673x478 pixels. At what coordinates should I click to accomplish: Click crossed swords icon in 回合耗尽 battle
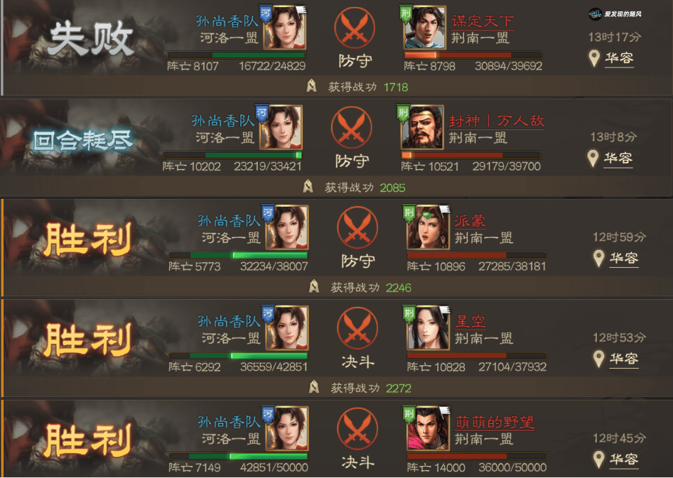[x=351, y=128]
